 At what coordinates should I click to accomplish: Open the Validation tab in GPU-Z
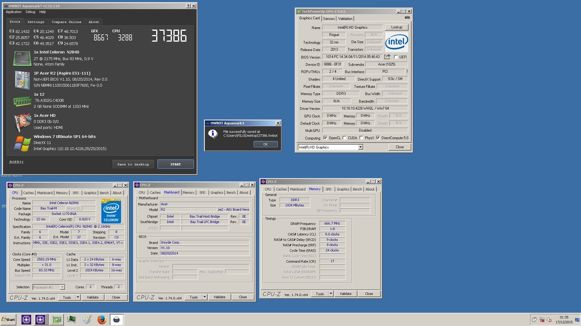coord(345,18)
